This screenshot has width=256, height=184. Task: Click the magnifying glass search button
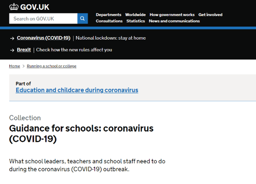[x=83, y=19]
